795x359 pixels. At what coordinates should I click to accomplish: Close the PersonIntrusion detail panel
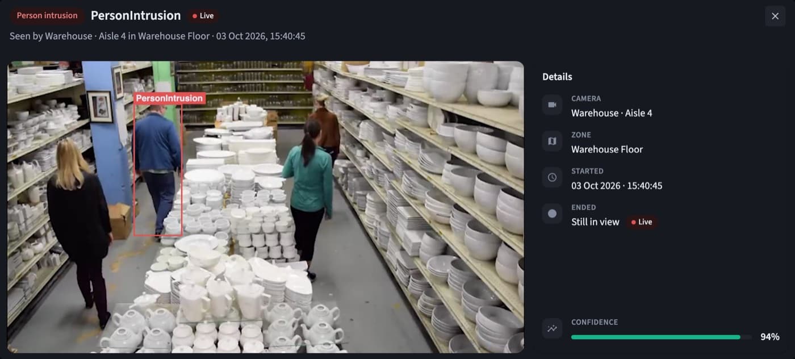775,16
